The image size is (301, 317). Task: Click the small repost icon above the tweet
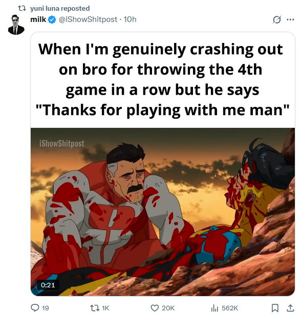tap(22, 8)
